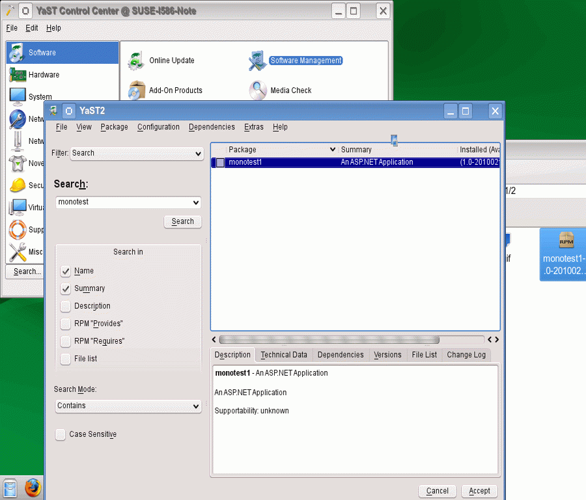Click the Security hard-hat icon in sidebar
Image resolution: width=586 pixels, height=500 pixels.
[17, 185]
